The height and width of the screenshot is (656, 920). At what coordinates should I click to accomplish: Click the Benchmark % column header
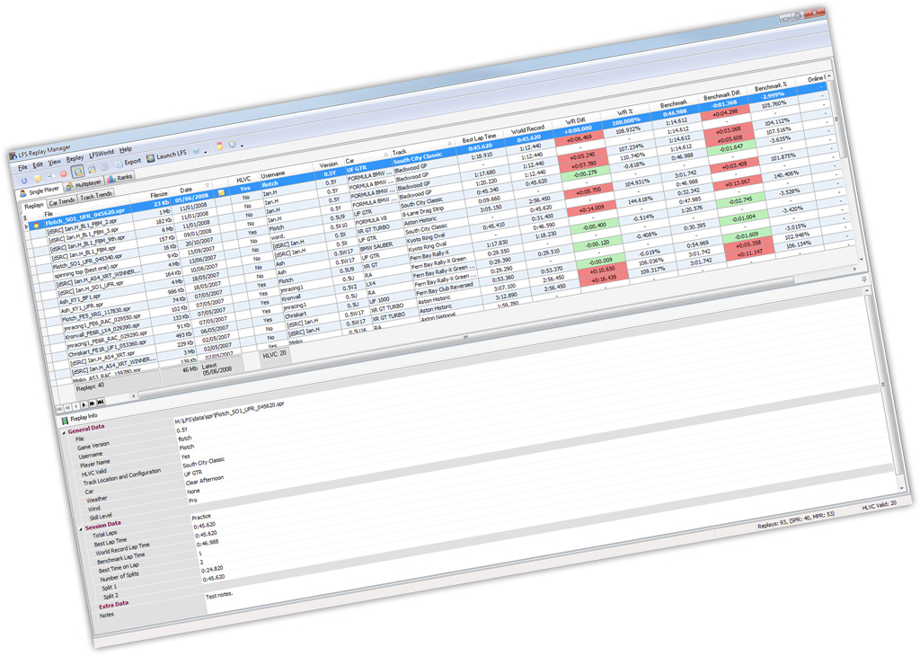771,87
